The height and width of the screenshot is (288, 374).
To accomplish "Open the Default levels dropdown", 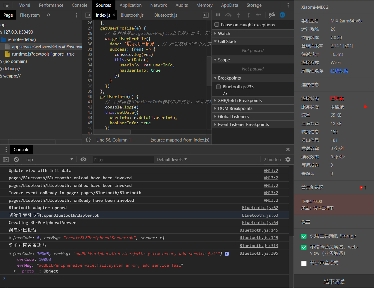I will pyautogui.click(x=172, y=159).
